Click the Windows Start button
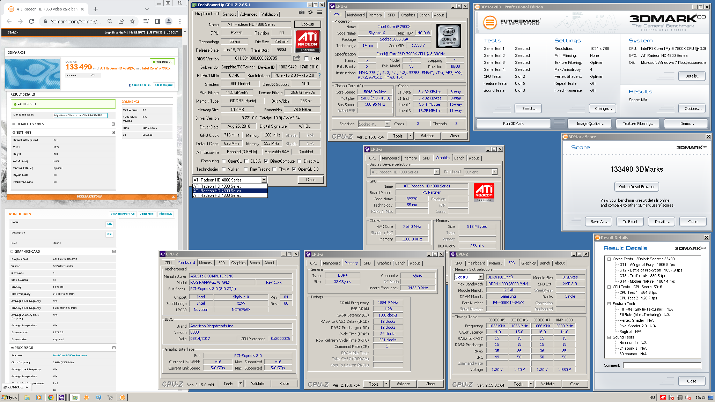This screenshot has height=402, width=715. click(x=9, y=397)
